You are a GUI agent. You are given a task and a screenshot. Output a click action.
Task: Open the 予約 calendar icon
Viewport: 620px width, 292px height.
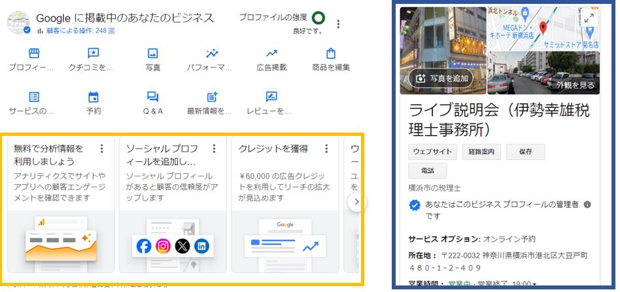(x=94, y=97)
